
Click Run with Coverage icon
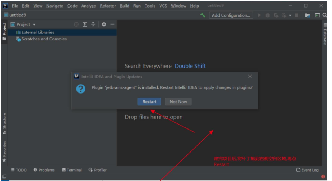[276, 15]
